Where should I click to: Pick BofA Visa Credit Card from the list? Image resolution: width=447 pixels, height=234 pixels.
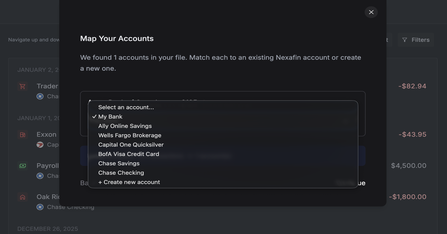point(129,154)
